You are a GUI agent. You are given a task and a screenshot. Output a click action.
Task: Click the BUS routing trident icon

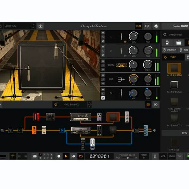click(x=121, y=79)
